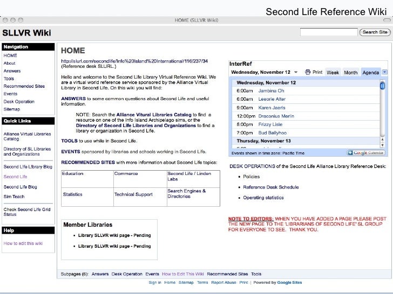The height and width of the screenshot is (294, 393).
Task: Open Second Life Library Blog quick link
Action: [x=28, y=167]
